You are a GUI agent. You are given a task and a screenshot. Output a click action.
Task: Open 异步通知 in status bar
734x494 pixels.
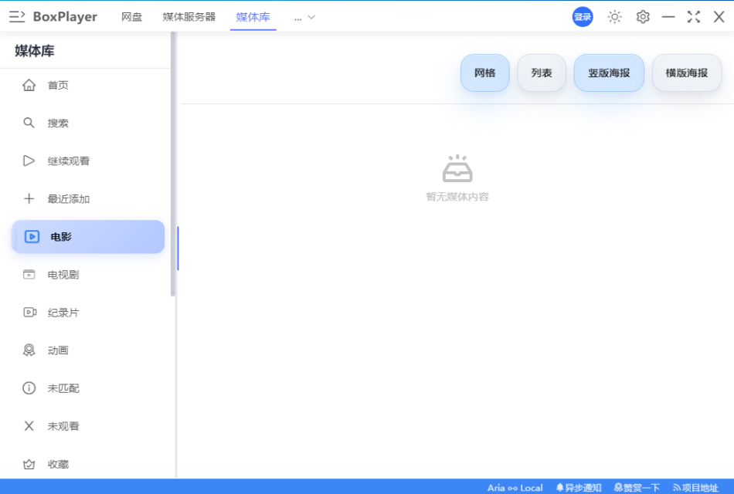point(579,488)
